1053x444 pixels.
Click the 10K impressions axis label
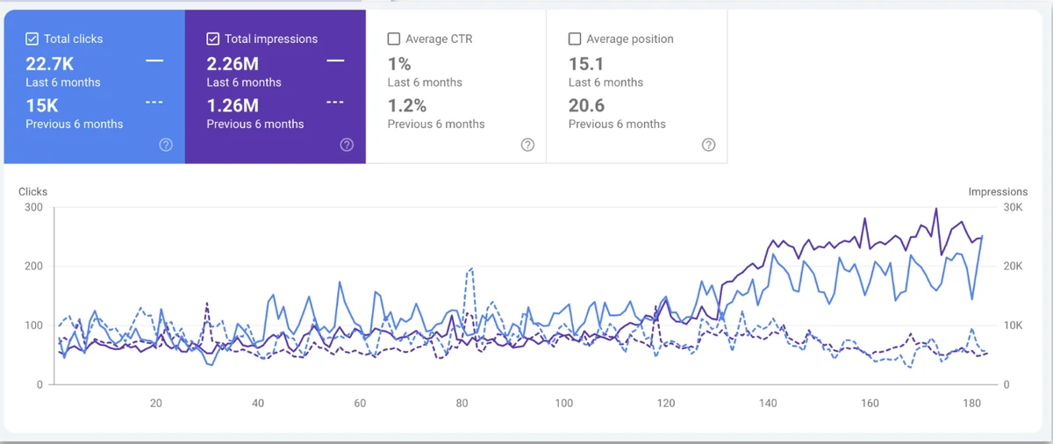click(1013, 326)
